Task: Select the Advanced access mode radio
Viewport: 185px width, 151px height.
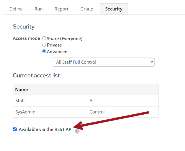Action: (44, 51)
